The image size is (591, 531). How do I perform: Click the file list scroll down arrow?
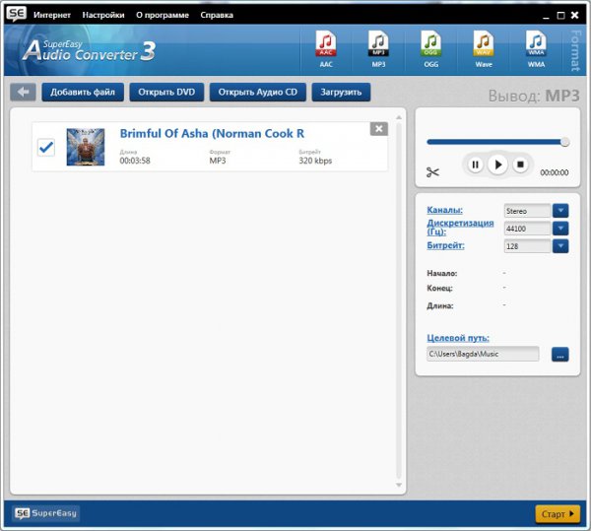[399, 485]
